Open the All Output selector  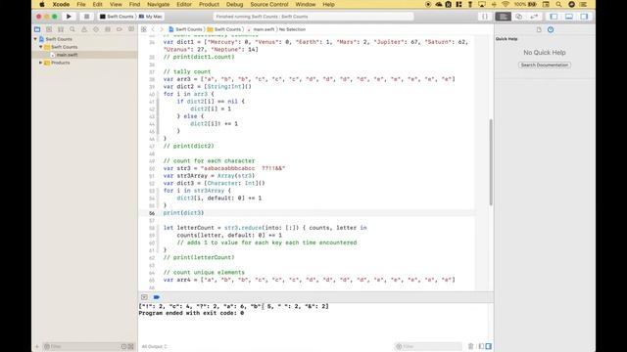(154, 346)
